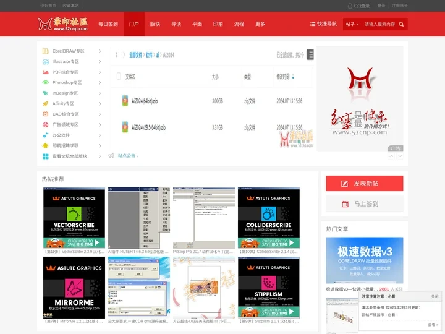The height and width of the screenshot is (334, 445).
Task: Open the 印前招聘求职 star icon
Action: pyautogui.click(x=45, y=146)
